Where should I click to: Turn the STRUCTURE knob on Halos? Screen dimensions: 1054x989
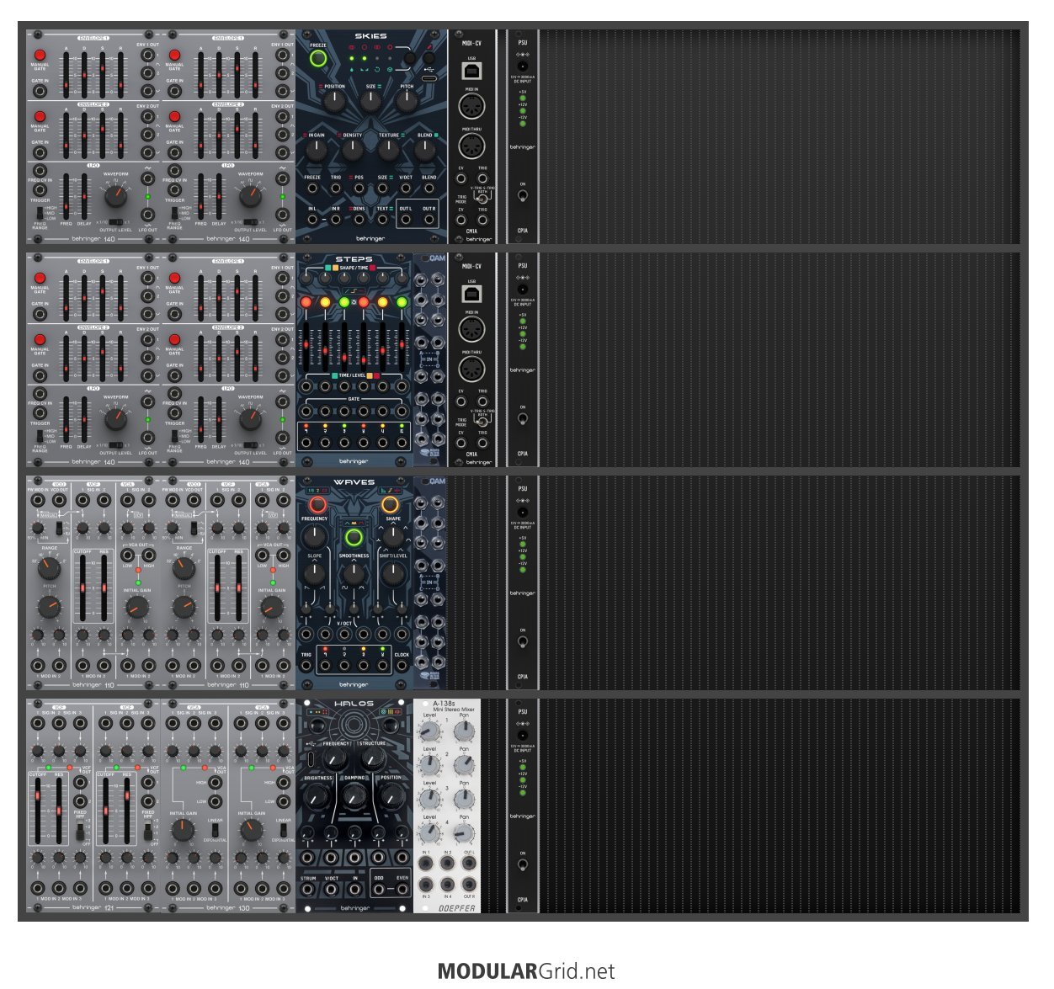click(373, 760)
